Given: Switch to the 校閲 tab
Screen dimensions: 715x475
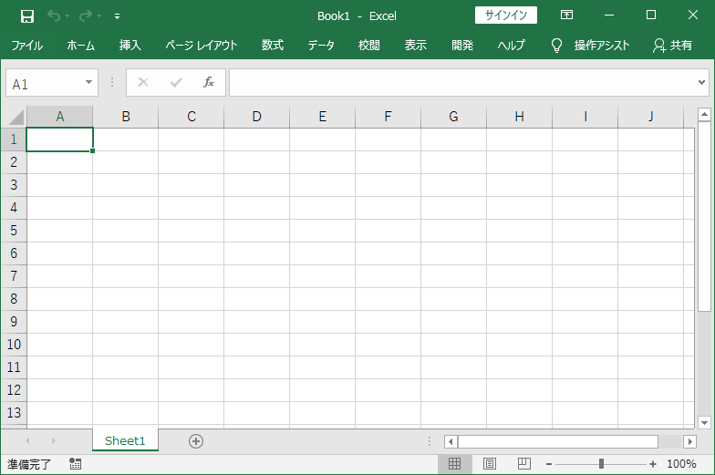Looking at the screenshot, I should (x=368, y=46).
